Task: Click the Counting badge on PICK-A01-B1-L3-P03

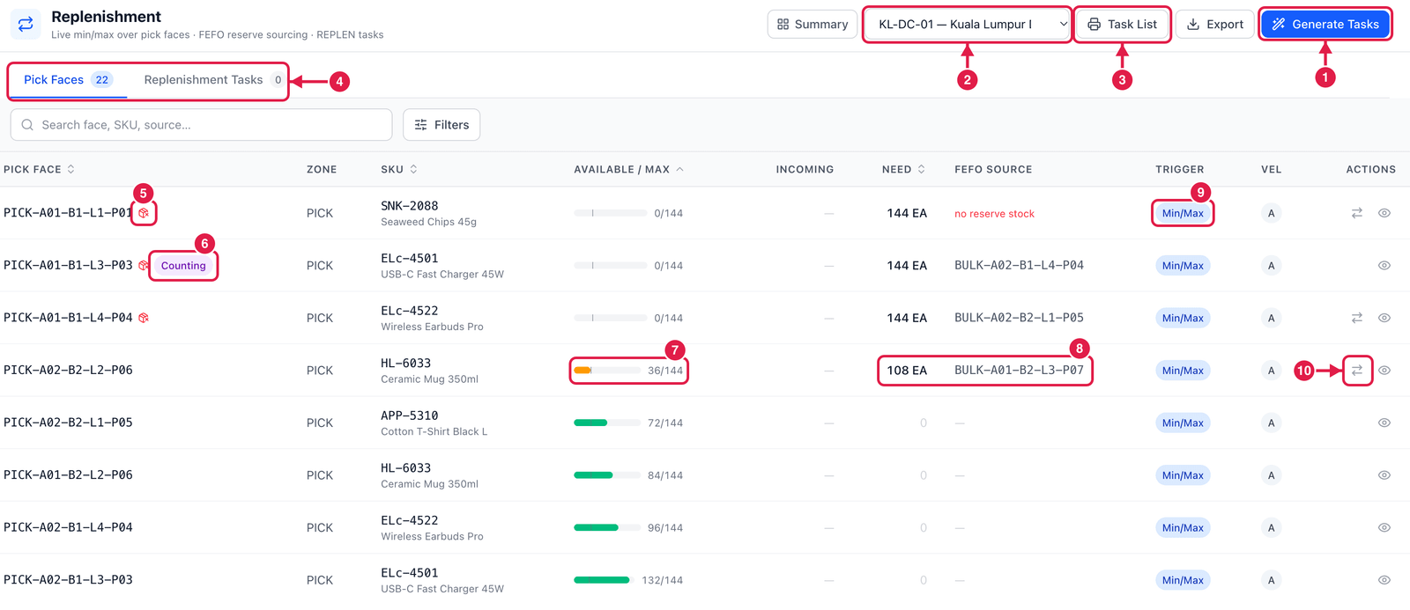Action: tap(183, 266)
